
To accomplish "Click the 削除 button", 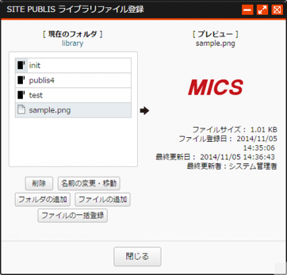I will click(x=39, y=183).
